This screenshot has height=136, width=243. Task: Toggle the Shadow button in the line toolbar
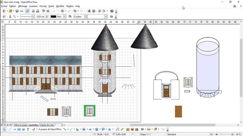tap(111, 17)
